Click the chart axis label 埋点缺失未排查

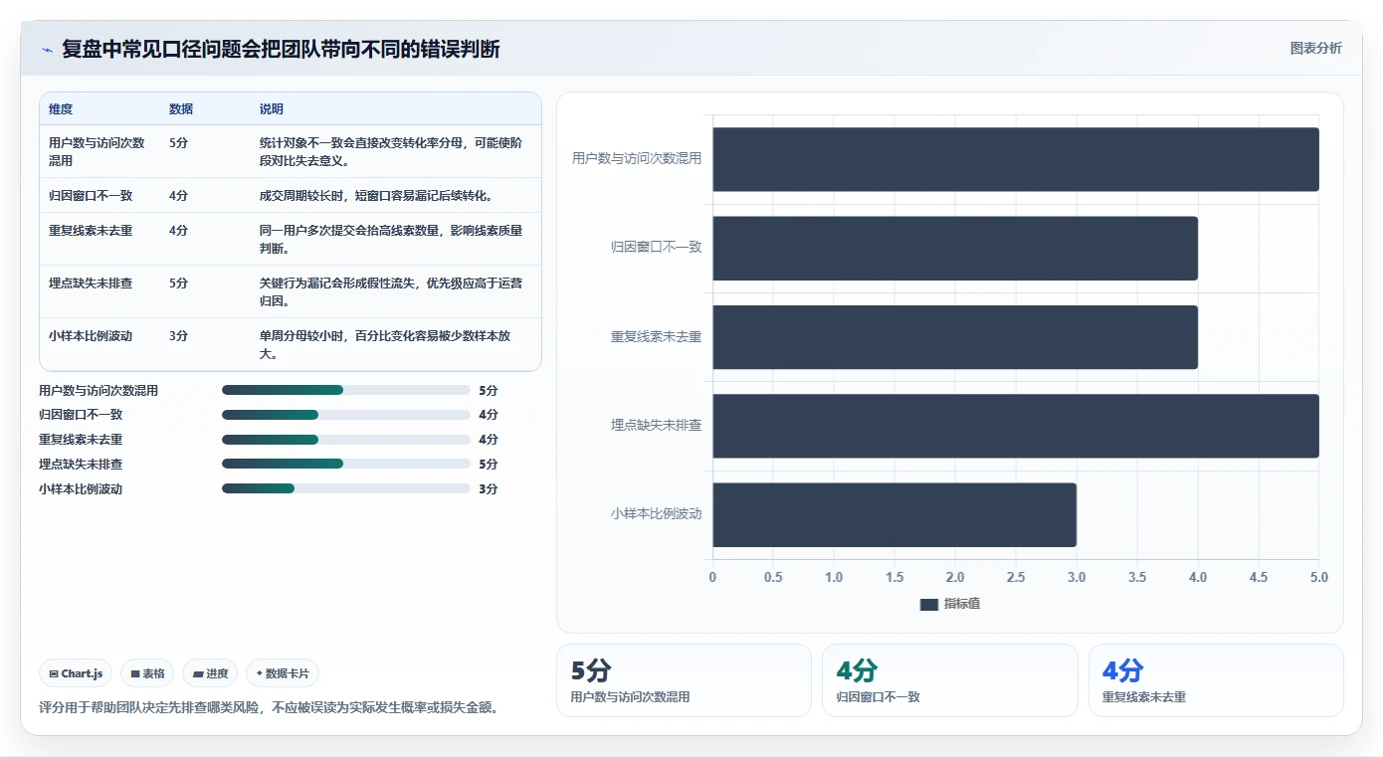click(x=657, y=425)
